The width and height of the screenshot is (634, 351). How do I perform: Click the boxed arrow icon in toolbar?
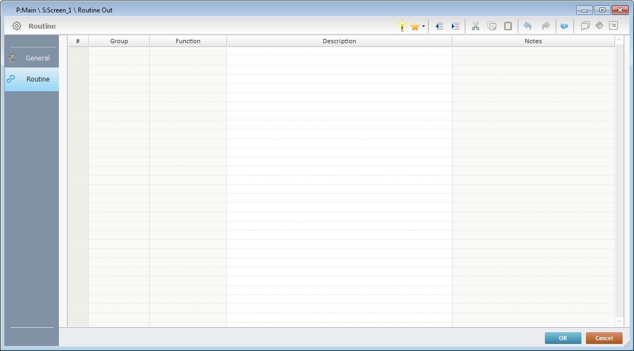613,25
